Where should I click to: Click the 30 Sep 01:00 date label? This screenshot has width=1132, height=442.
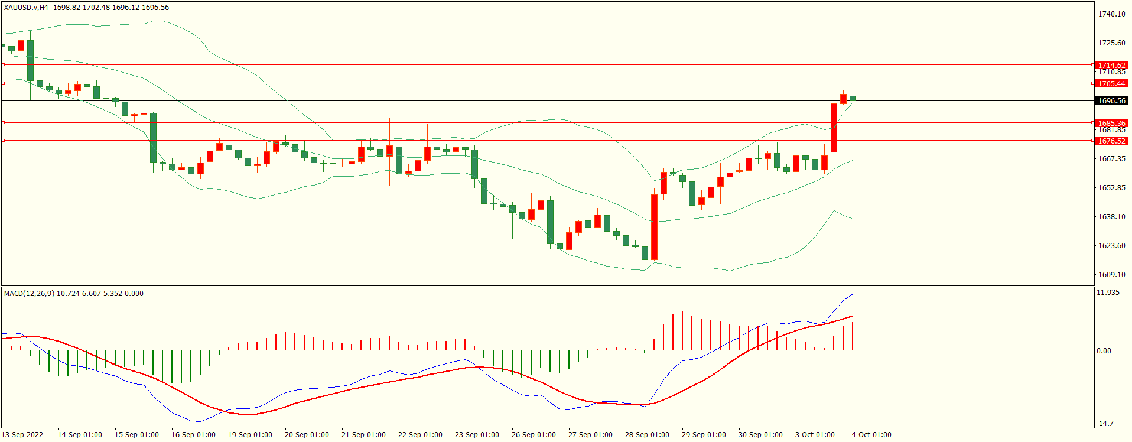760,434
